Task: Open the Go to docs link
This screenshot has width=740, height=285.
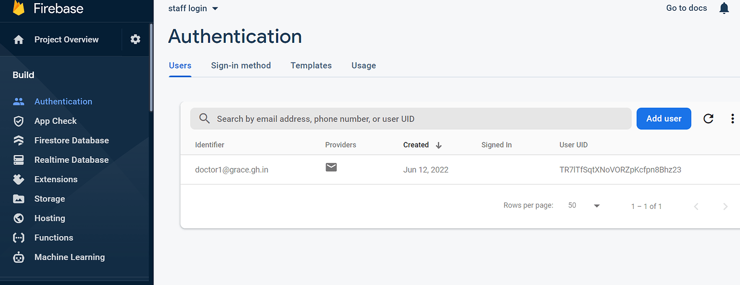Action: pos(686,8)
